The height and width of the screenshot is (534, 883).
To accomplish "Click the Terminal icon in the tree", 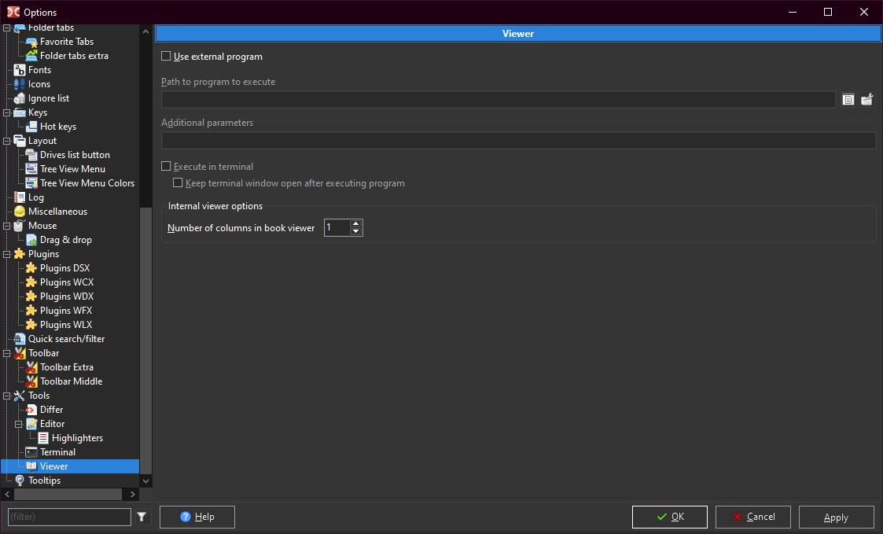I will pyautogui.click(x=31, y=452).
